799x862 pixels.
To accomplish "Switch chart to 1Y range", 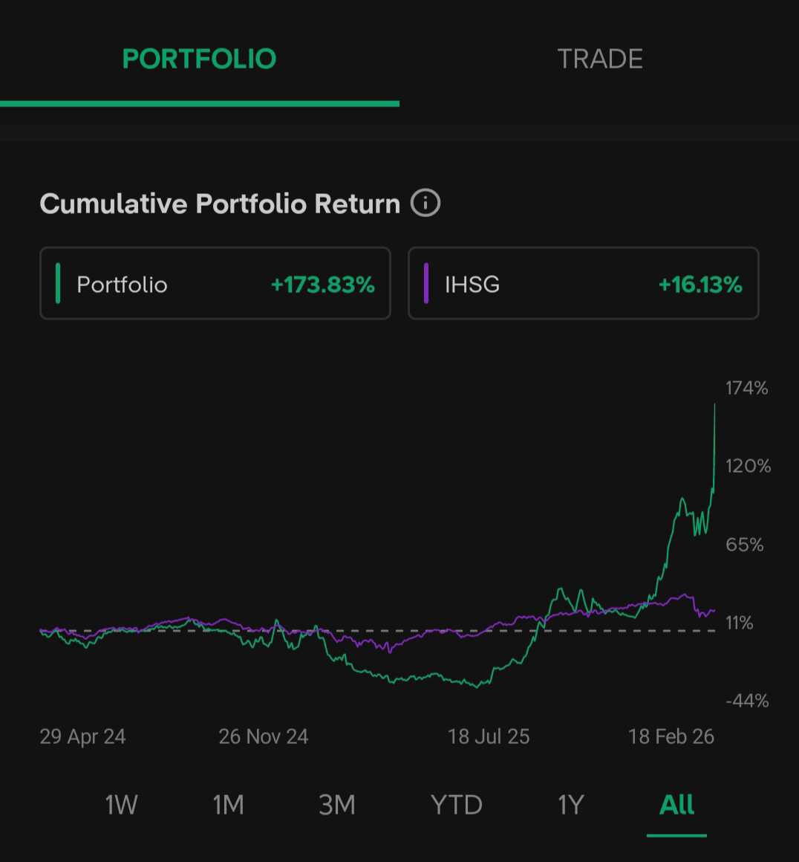I will 570,805.
